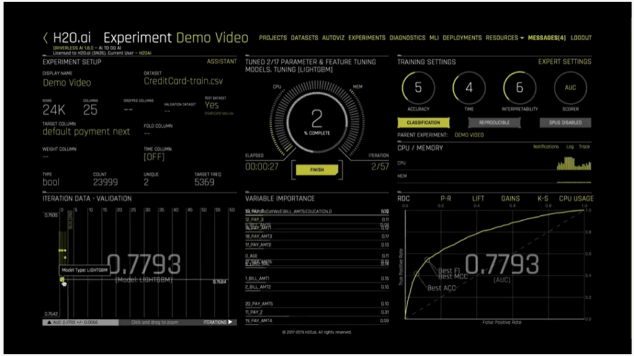Open the validation dataset selector
Viewport: 634px width, 356px height.
[x=167, y=111]
